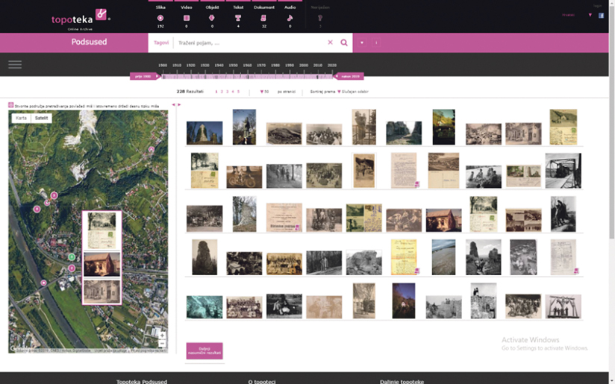This screenshot has height=384, width=615.
Task: Expand the map panel with right arrow
Action: 179,104
